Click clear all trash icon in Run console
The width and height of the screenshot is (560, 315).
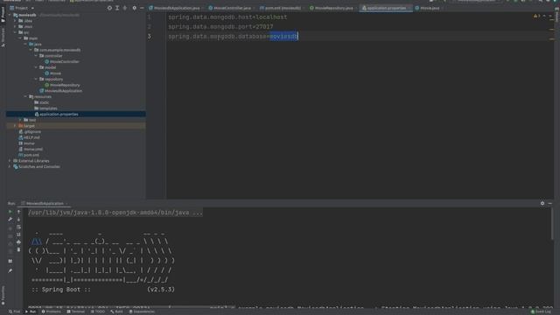[18, 249]
